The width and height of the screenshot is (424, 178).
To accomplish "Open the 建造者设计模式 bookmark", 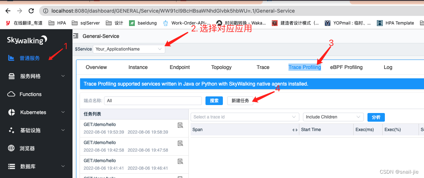I will (296, 23).
